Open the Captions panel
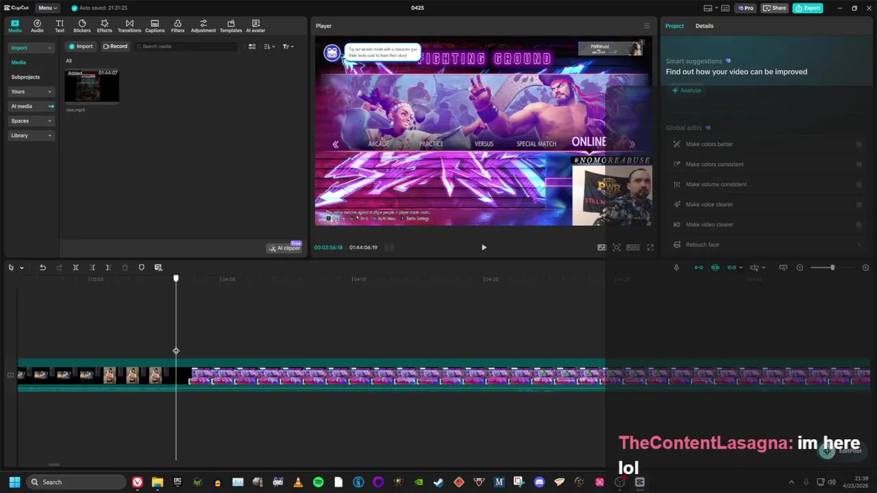Image resolution: width=877 pixels, height=493 pixels. coord(155,26)
